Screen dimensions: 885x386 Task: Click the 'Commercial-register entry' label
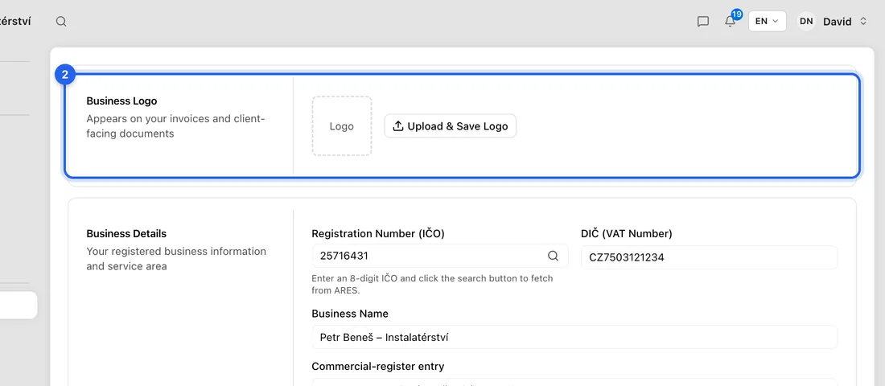[x=377, y=366]
